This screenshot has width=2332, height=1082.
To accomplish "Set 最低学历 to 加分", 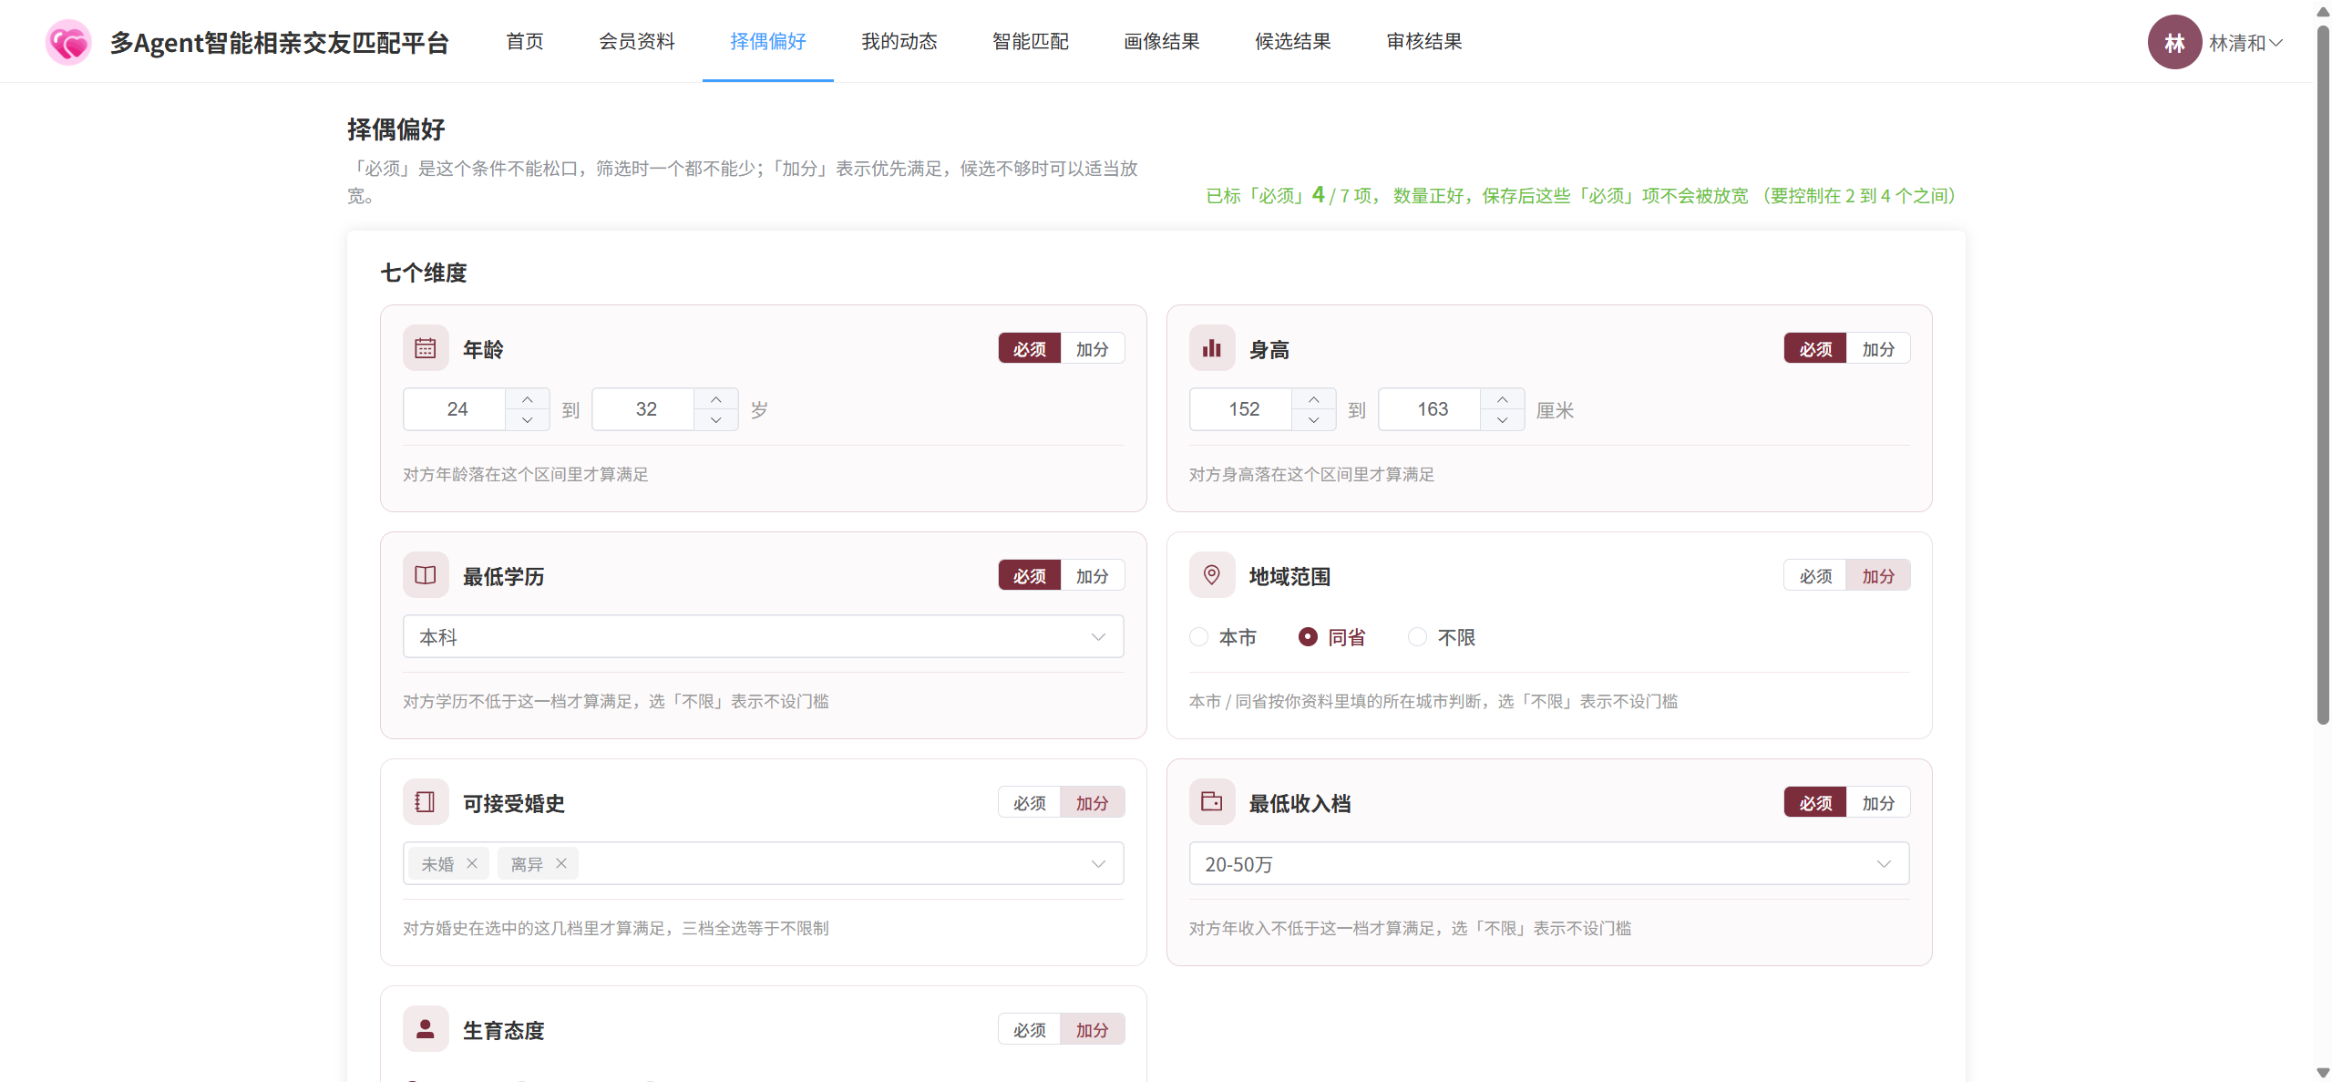I will pyautogui.click(x=1092, y=576).
